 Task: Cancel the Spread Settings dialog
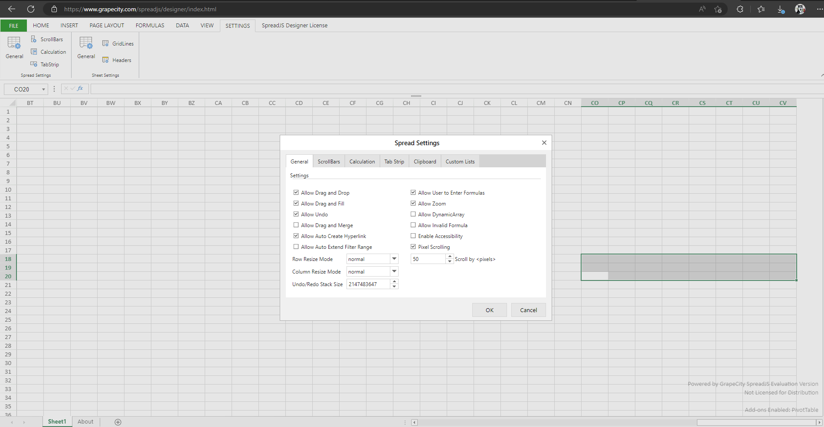[x=528, y=310]
